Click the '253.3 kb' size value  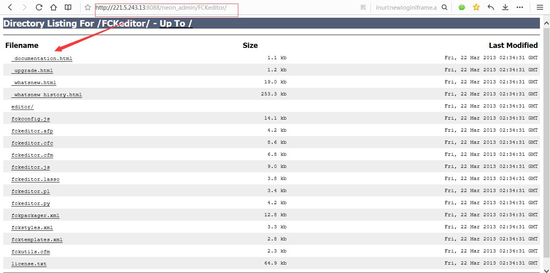pyautogui.click(x=274, y=94)
